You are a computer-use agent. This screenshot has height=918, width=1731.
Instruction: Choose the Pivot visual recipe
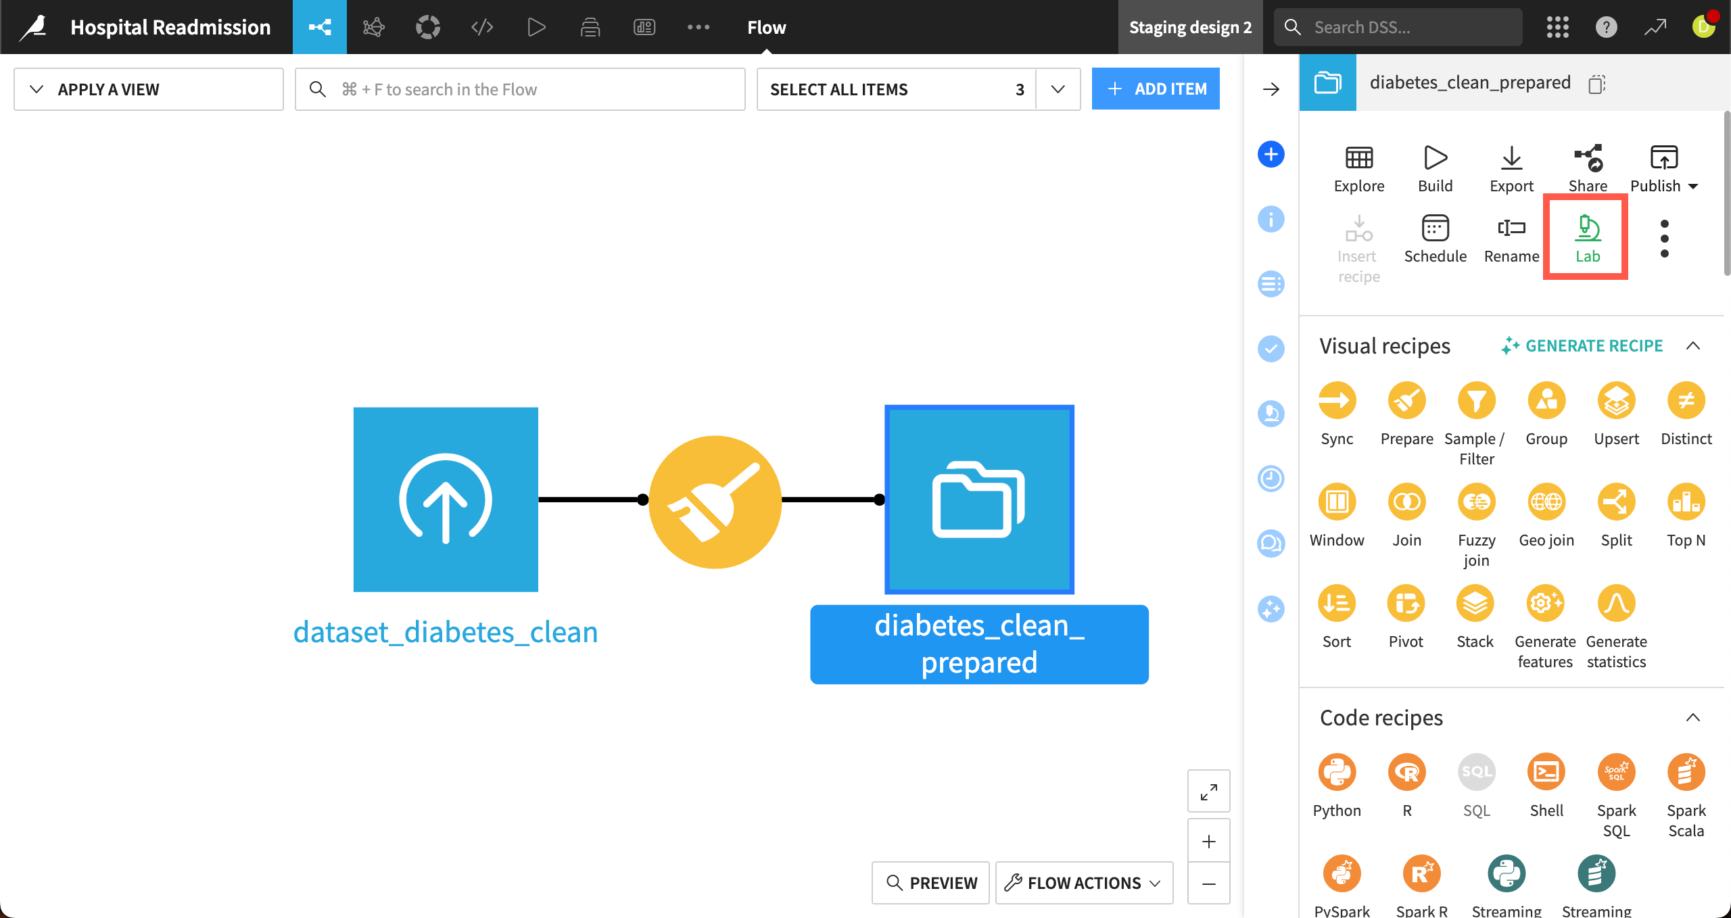point(1406,604)
